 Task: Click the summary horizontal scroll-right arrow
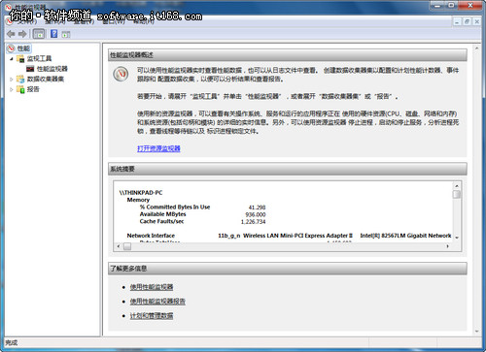pos(448,246)
